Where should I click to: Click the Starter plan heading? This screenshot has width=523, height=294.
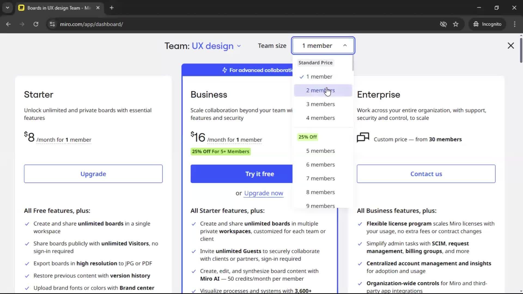pos(39,94)
